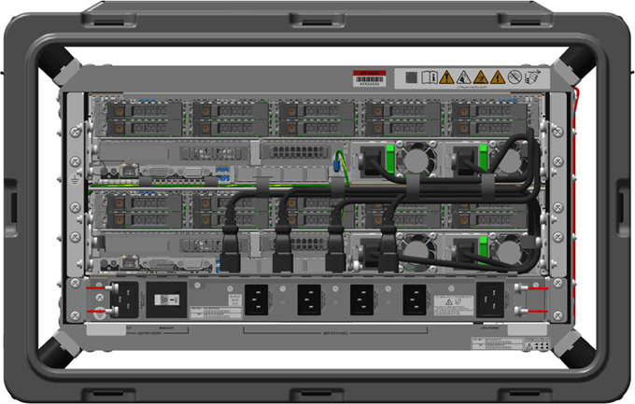Click the ground symbol on left rack rail
635x404 pixels.
(75, 179)
